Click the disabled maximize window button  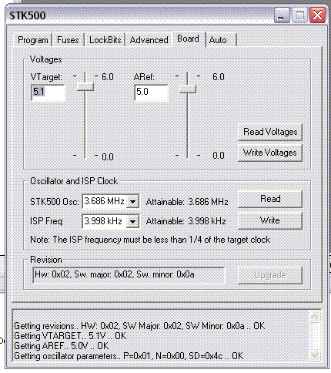pyautogui.click(x=299, y=15)
